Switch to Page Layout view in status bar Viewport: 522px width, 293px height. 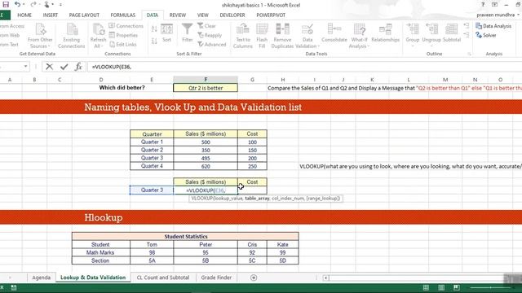click(x=441, y=287)
